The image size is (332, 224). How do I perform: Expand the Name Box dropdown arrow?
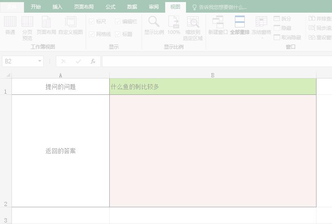point(40,61)
